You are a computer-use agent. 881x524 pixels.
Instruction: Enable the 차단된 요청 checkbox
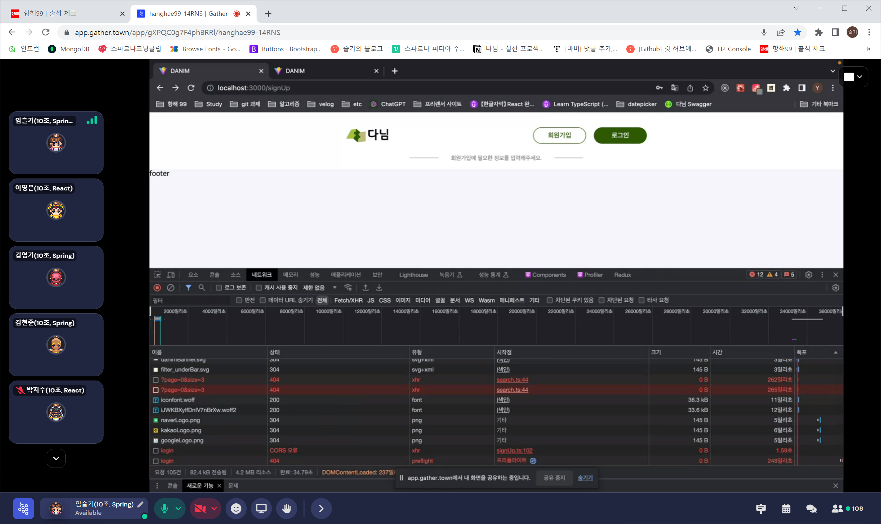pos(601,300)
